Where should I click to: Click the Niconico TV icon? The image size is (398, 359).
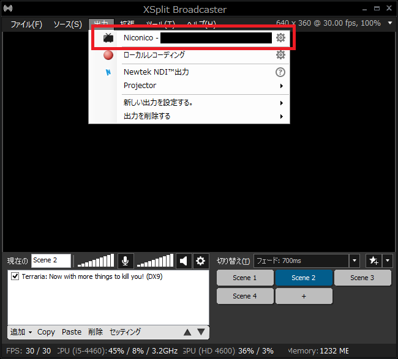tap(108, 38)
